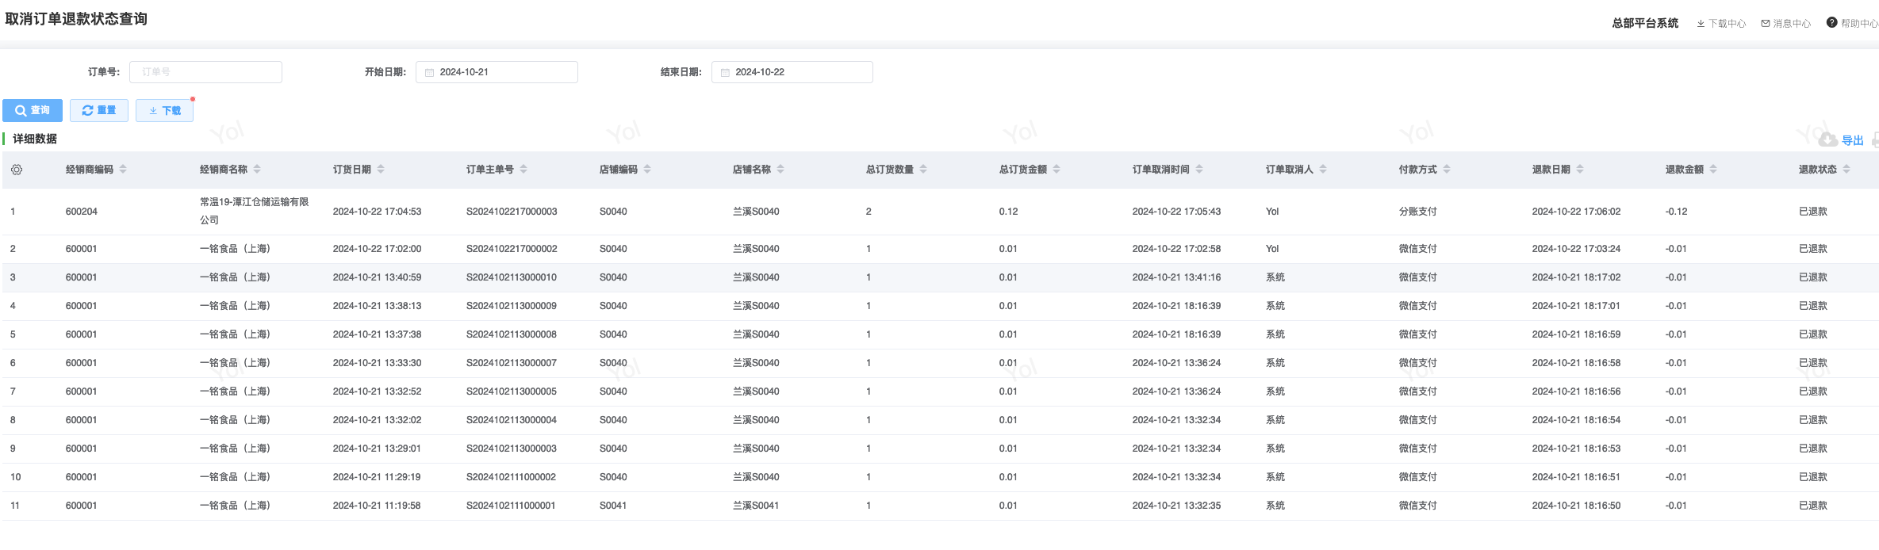Sort by 退款日期 column

click(1580, 170)
